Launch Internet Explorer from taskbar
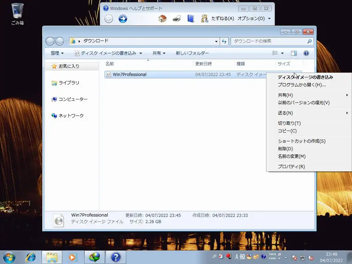The height and width of the screenshot is (264, 352). click(x=31, y=257)
